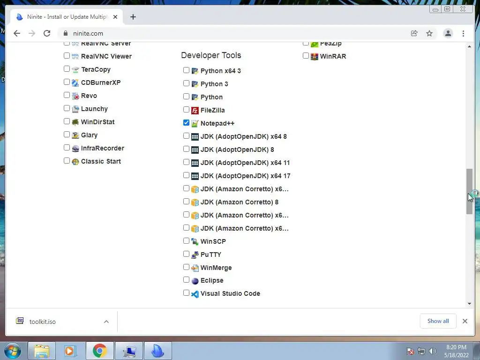Open the share page icon in address bar
This screenshot has width=480, height=360.
(414, 33)
